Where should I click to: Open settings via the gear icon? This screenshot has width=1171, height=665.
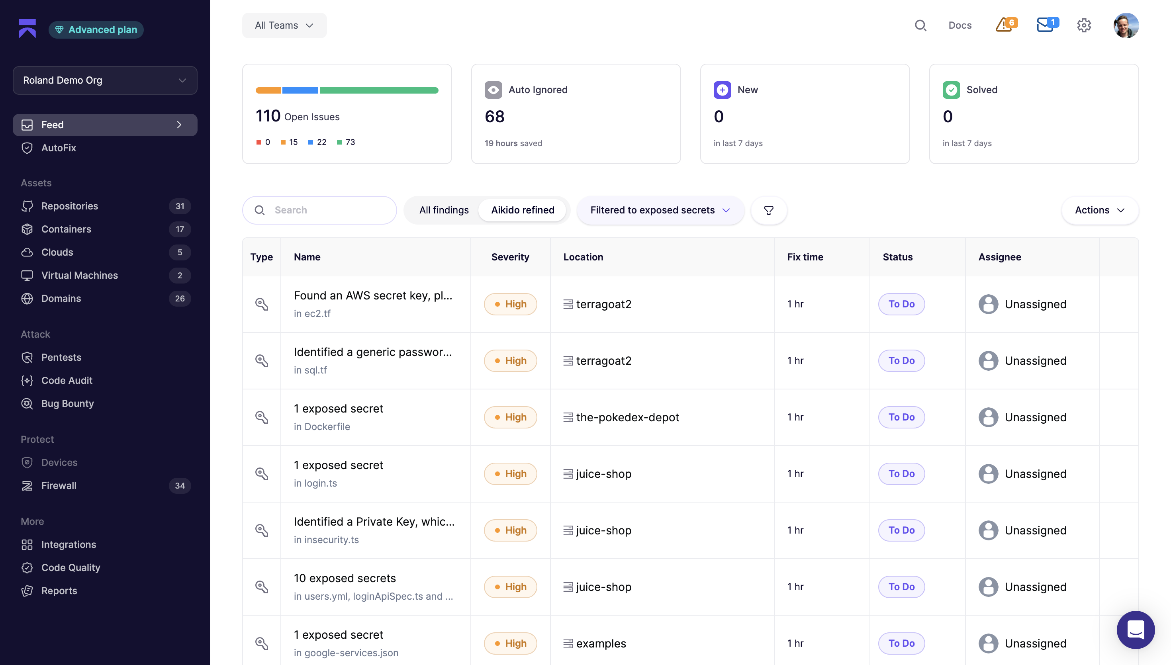pyautogui.click(x=1084, y=25)
